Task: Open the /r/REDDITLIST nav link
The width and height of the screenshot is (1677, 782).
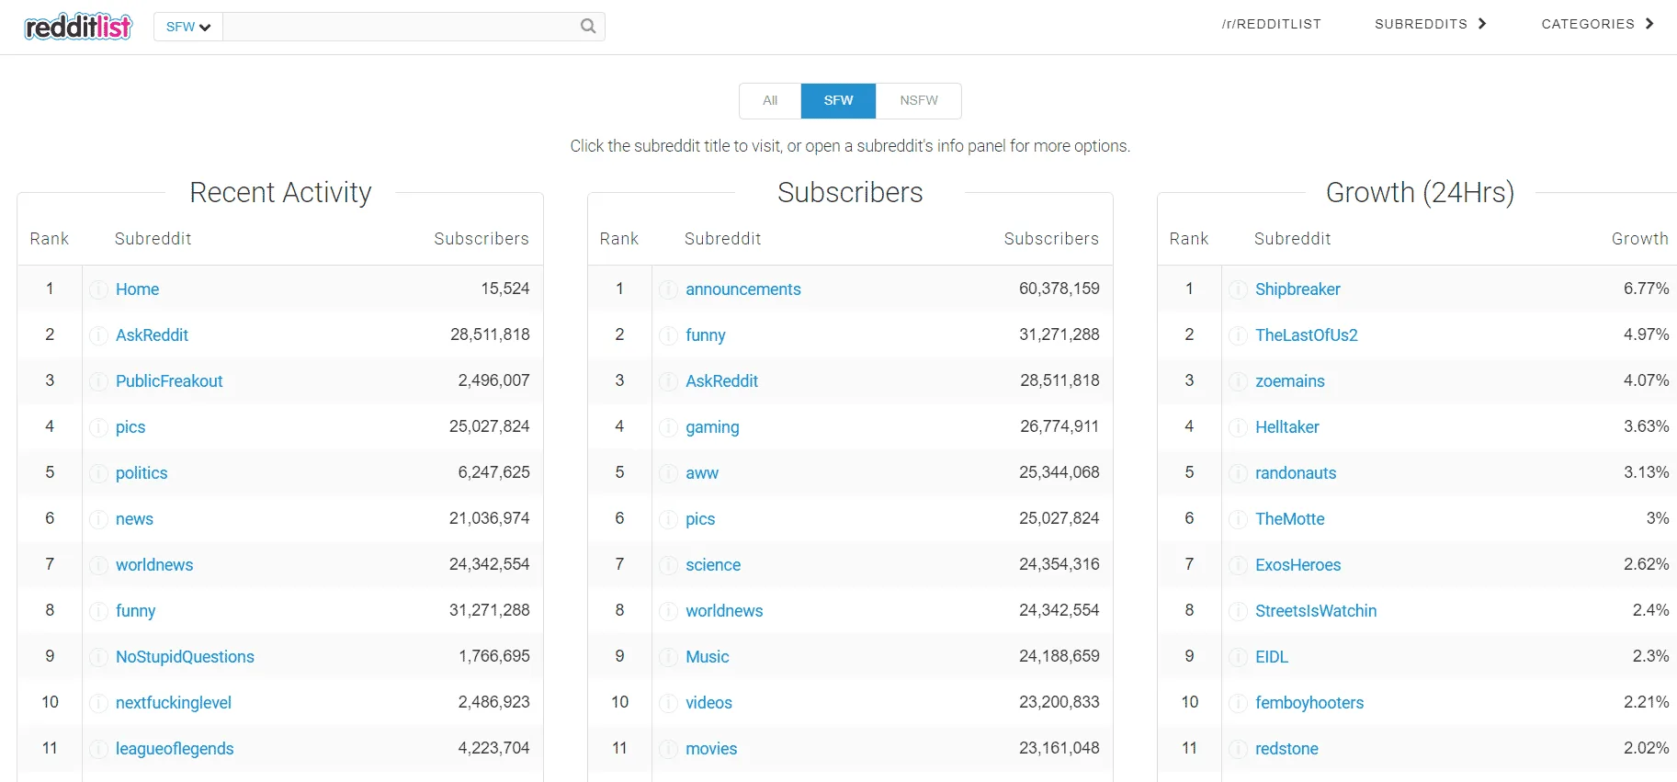Action: point(1271,24)
